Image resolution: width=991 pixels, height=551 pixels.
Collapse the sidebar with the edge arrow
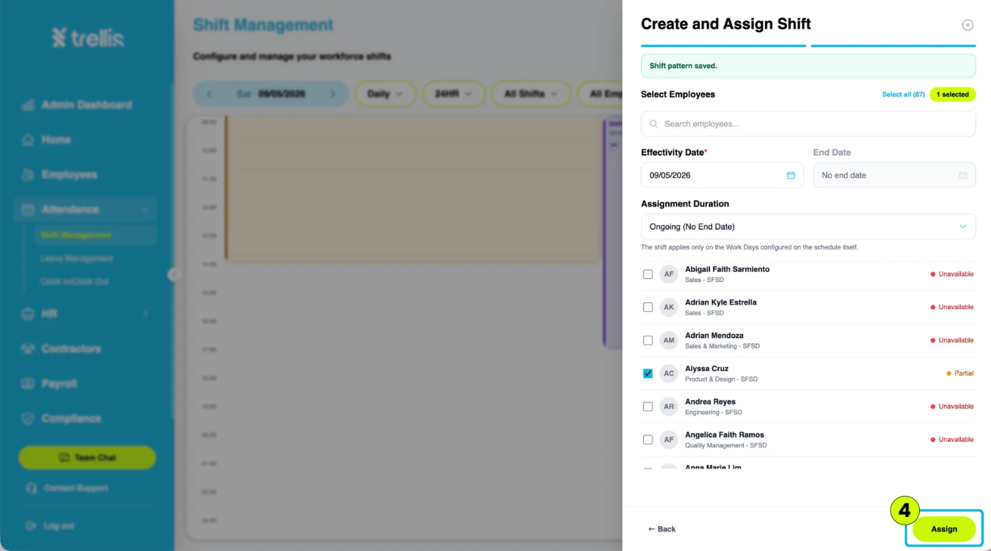pos(174,275)
